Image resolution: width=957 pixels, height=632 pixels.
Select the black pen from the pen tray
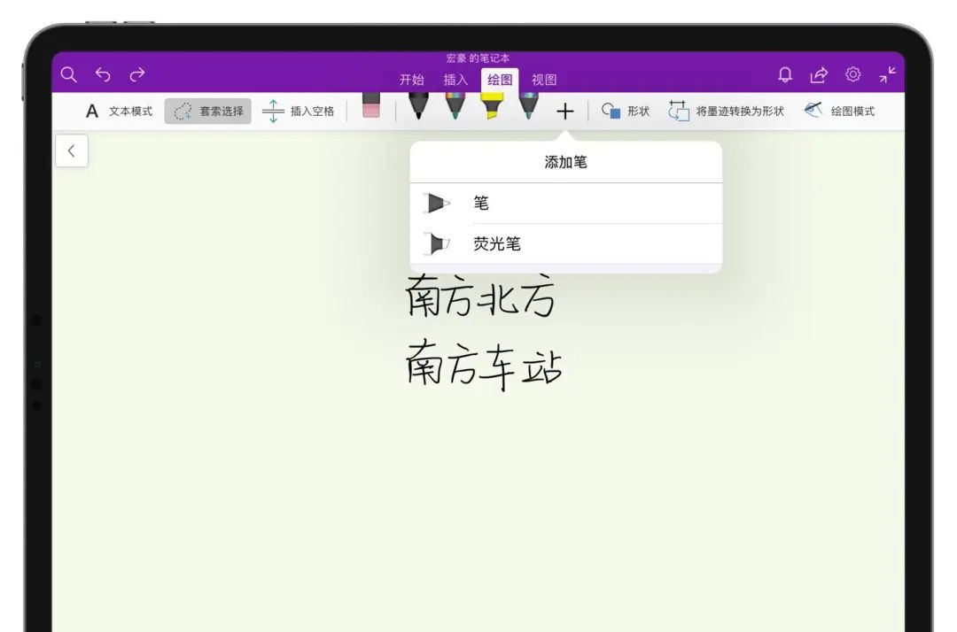pos(416,106)
